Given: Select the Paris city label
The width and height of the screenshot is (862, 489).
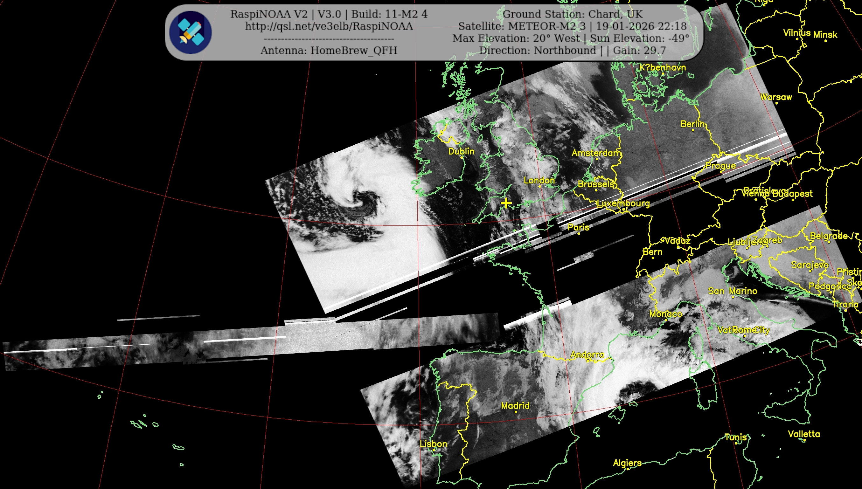Looking at the screenshot, I should 578,227.
